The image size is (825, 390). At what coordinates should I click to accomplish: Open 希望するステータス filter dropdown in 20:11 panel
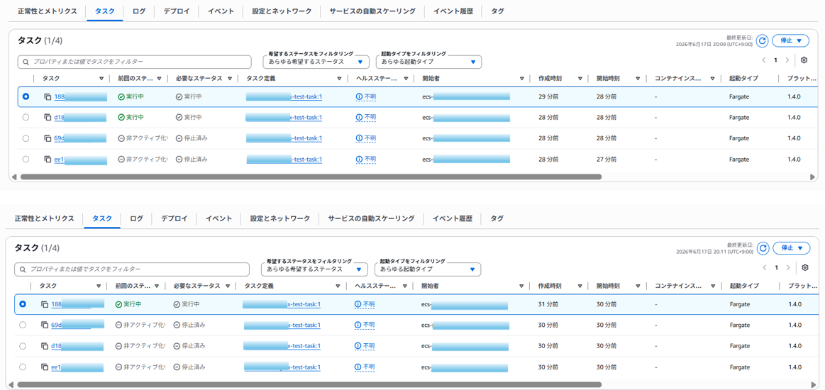pyautogui.click(x=314, y=269)
